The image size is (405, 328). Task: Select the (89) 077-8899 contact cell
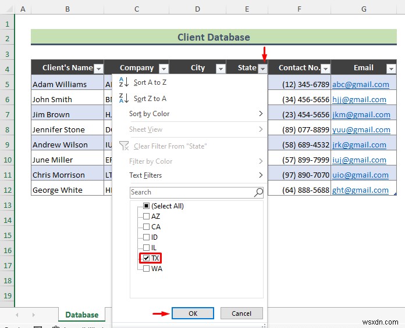click(299, 128)
